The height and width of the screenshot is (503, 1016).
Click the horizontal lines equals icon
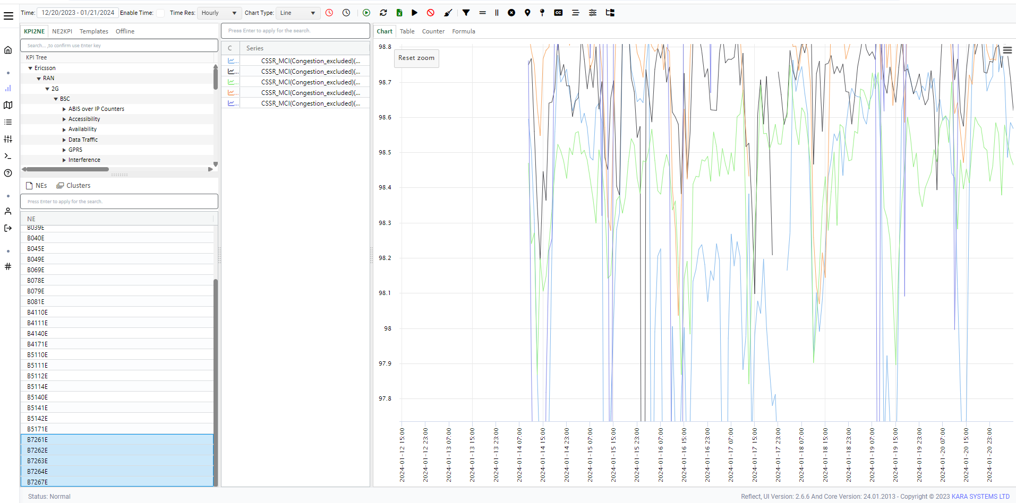tap(482, 13)
